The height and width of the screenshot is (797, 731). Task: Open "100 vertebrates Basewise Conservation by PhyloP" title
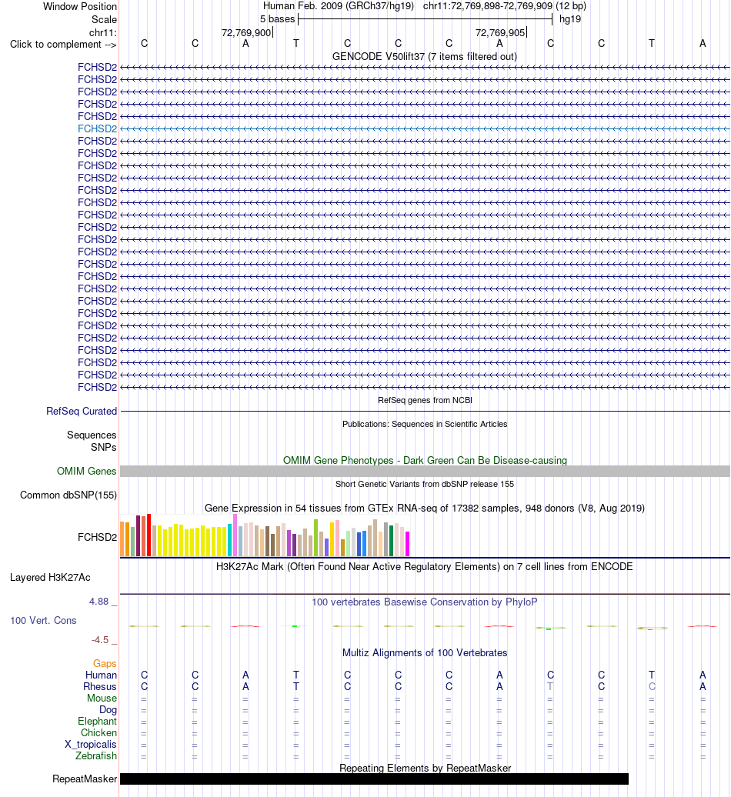[425, 602]
